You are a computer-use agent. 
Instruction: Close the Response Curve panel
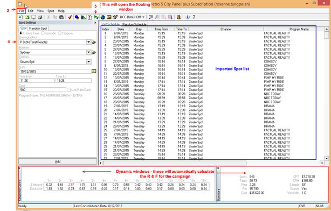click(x=19, y=168)
